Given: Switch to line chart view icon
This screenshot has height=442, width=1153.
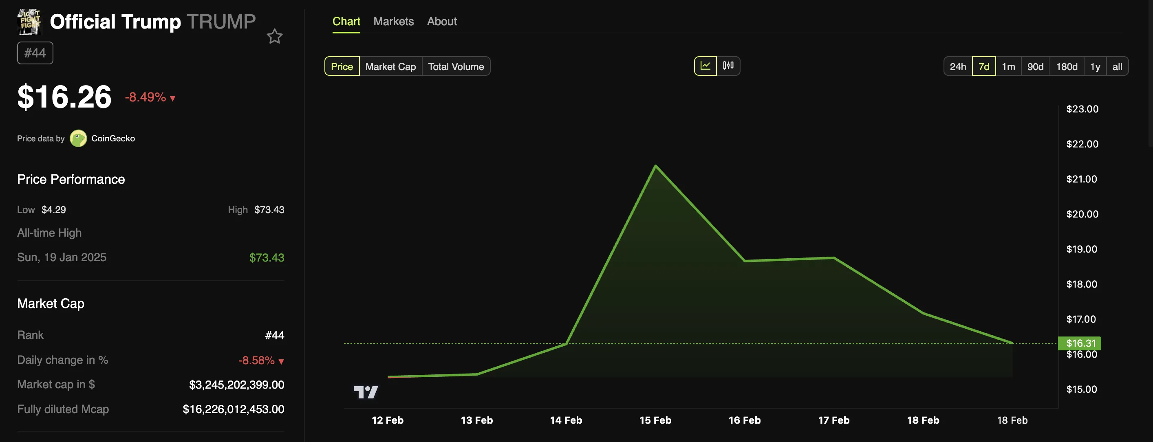Looking at the screenshot, I should (x=705, y=66).
